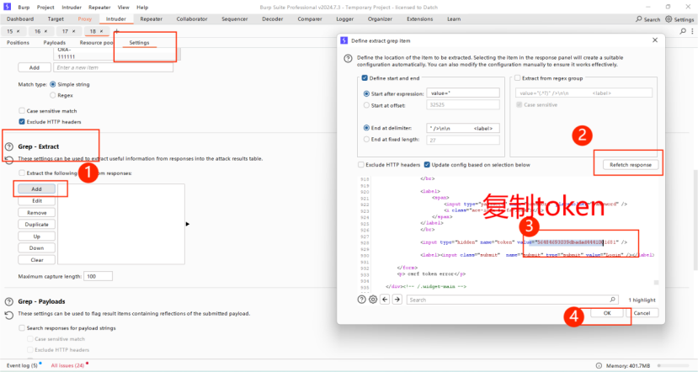Open the Intruder tab options kebab menu
Image resolution: width=698 pixels, height=372 pixels.
click(692, 31)
